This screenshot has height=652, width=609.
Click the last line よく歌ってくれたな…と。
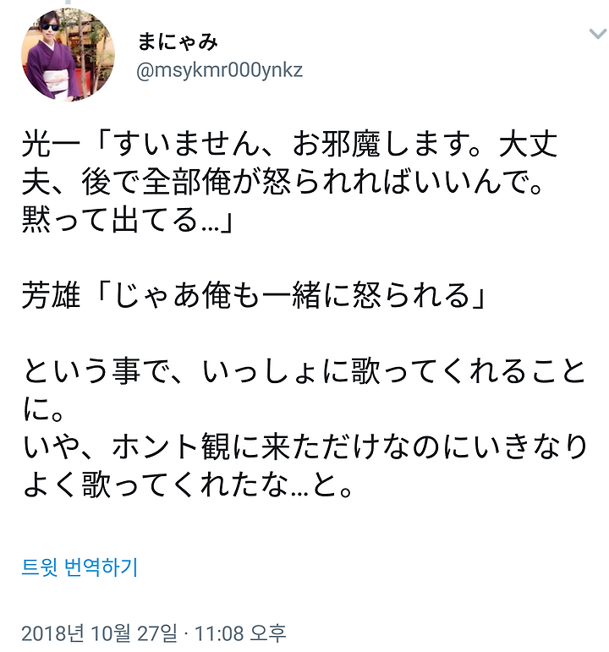pyautogui.click(x=188, y=484)
